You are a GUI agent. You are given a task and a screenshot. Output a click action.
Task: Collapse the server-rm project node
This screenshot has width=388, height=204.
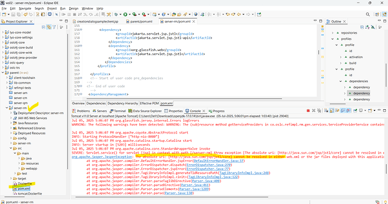pos(7,108)
